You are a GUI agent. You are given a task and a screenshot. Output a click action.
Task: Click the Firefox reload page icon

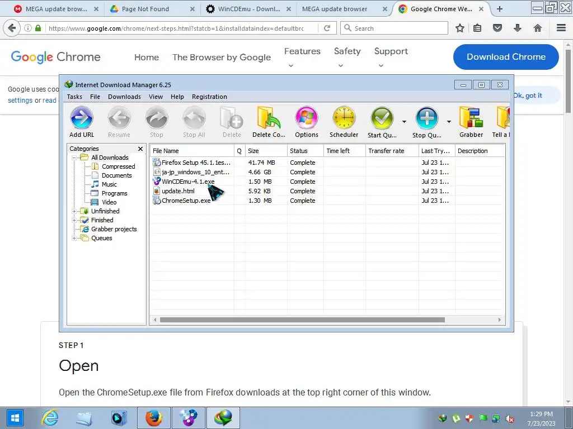click(327, 28)
